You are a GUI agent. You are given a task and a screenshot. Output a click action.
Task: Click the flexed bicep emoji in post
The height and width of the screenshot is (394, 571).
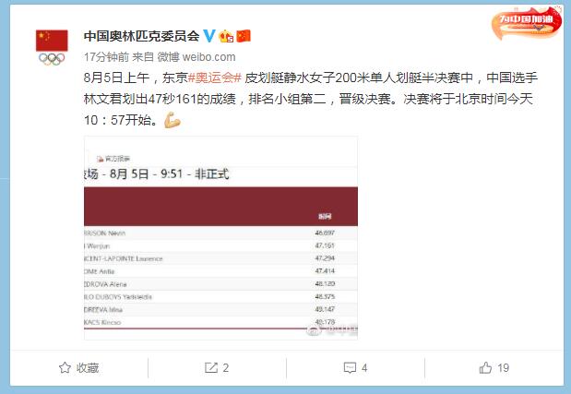tap(172, 120)
